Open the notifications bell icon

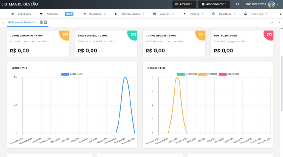[237, 4]
